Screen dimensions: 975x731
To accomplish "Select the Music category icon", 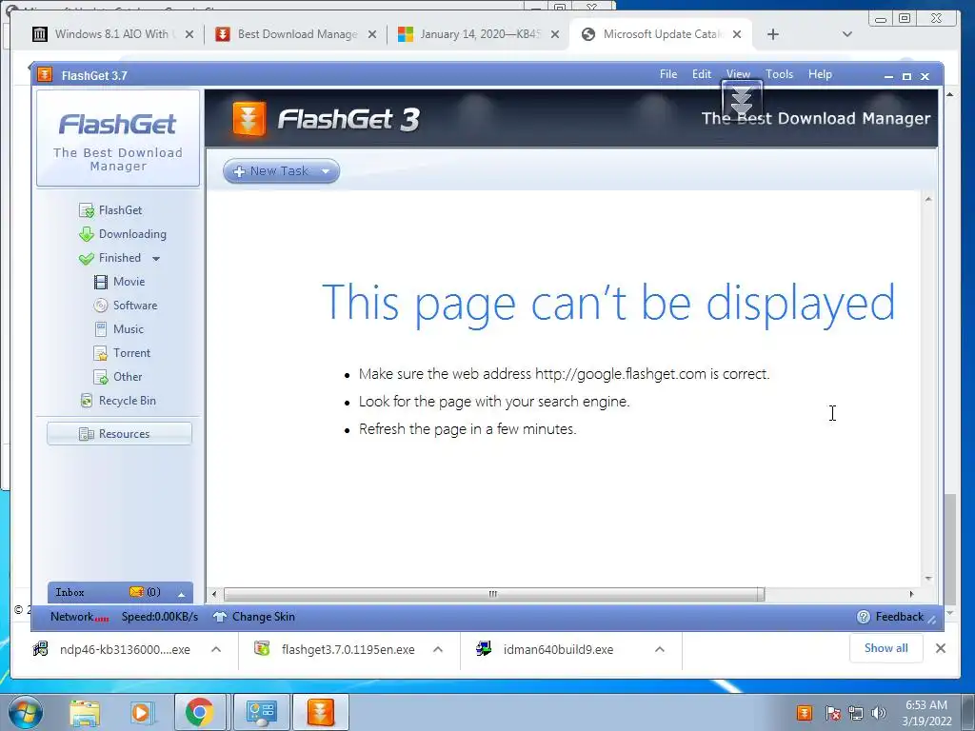I will [101, 329].
